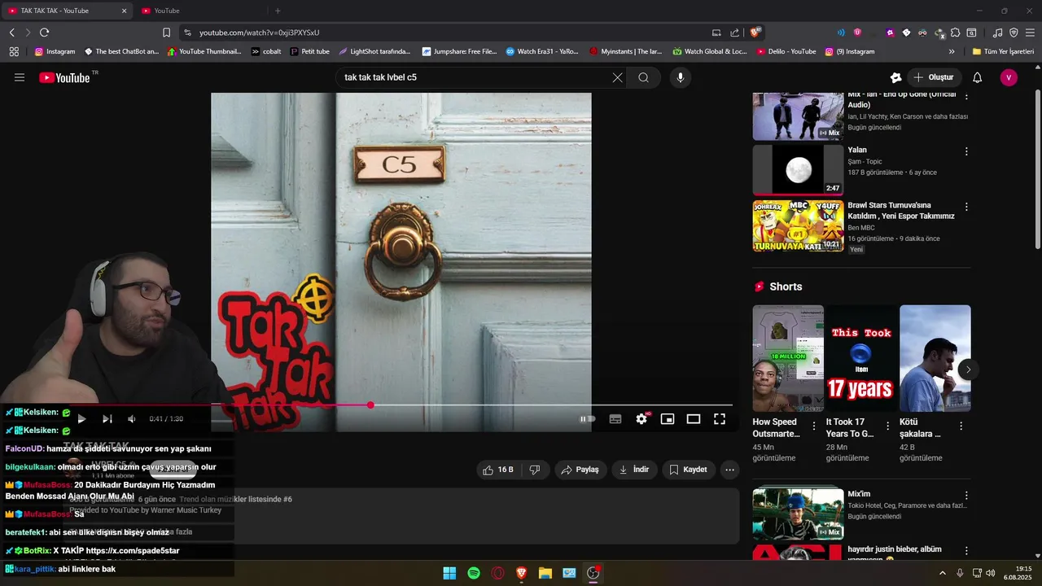The width and height of the screenshot is (1042, 586).
Task: Save video using Kaydet
Action: tap(688, 470)
